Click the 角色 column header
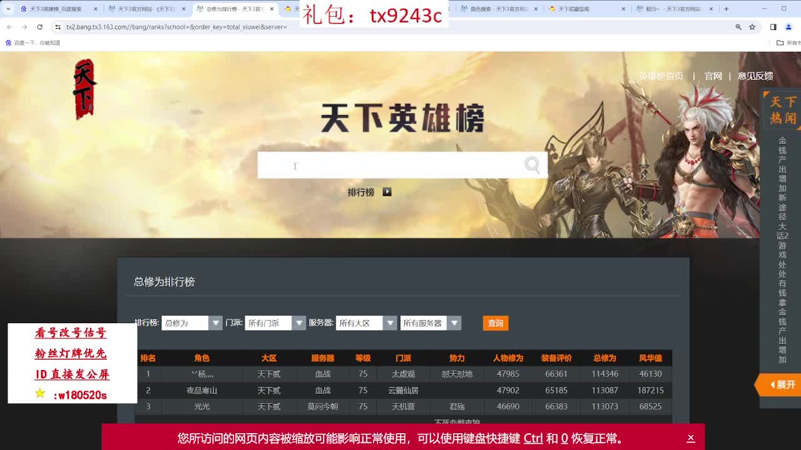Image resolution: width=801 pixels, height=450 pixels. click(202, 358)
